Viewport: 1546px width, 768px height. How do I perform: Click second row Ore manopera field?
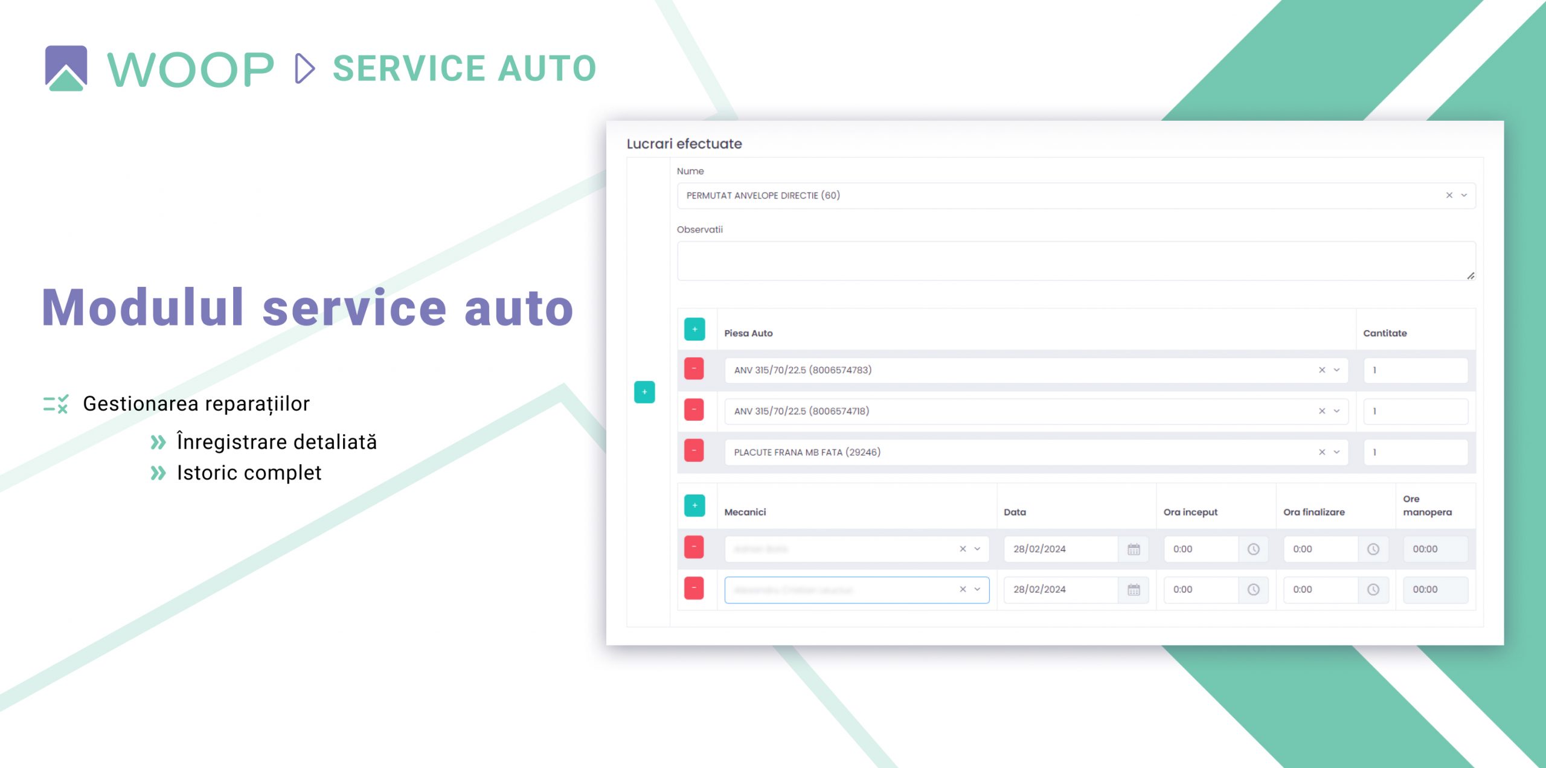pyautogui.click(x=1435, y=590)
